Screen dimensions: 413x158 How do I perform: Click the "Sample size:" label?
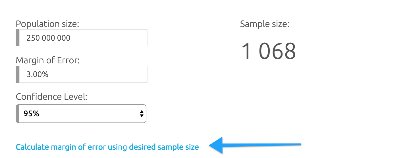[264, 24]
